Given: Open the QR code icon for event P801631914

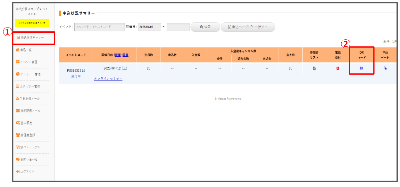Looking at the screenshot, I should pyautogui.click(x=361, y=68).
